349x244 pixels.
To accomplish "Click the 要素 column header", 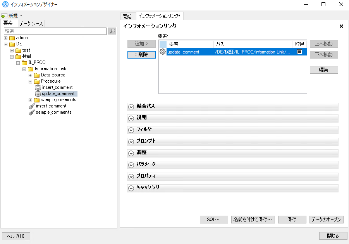I will click(190, 44).
